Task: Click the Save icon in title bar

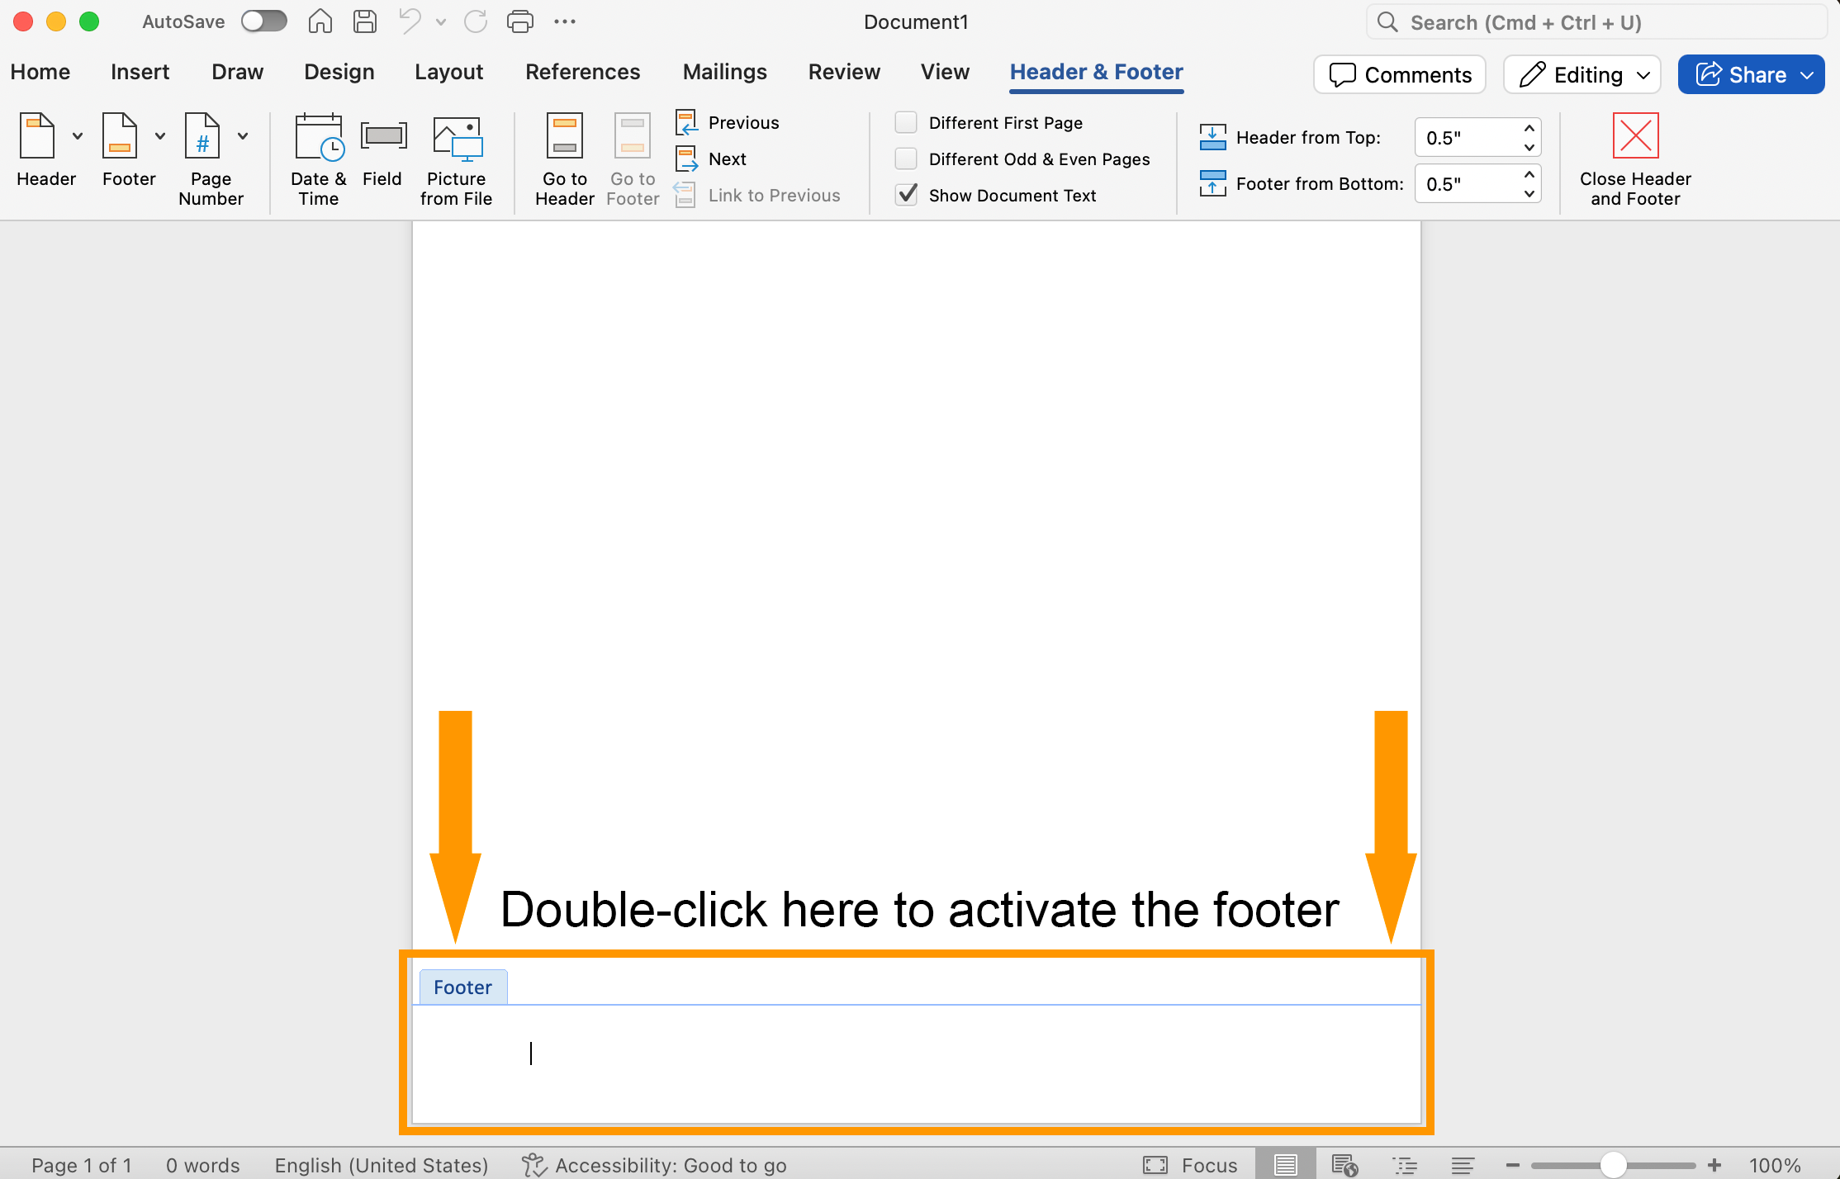Action: 364,22
